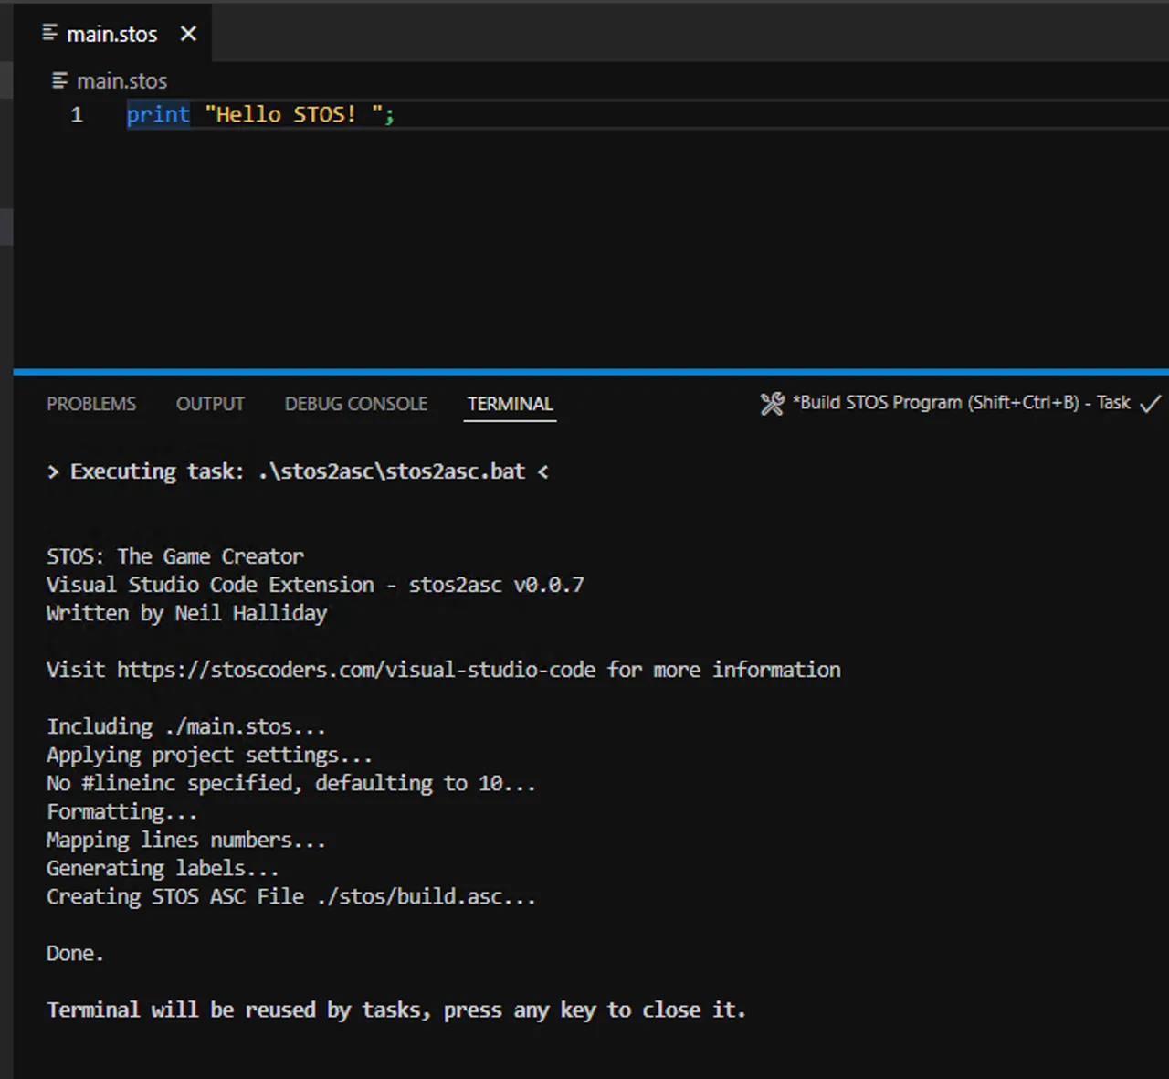
Task: Click the "No #lineinc specified" line
Action: [291, 783]
